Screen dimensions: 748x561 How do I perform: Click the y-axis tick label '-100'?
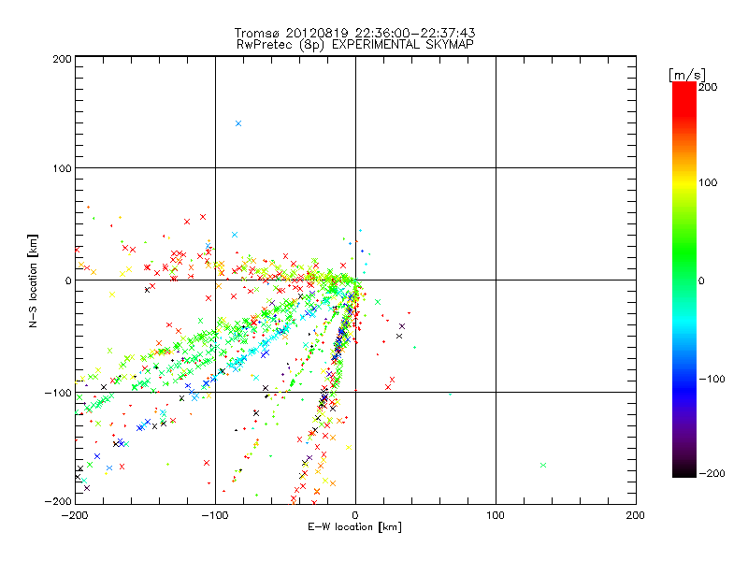coord(58,393)
